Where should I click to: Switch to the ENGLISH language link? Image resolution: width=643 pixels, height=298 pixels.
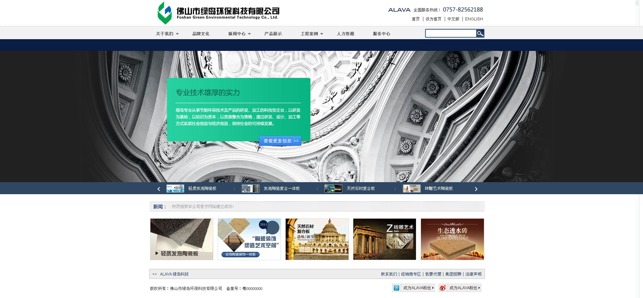pos(474,19)
